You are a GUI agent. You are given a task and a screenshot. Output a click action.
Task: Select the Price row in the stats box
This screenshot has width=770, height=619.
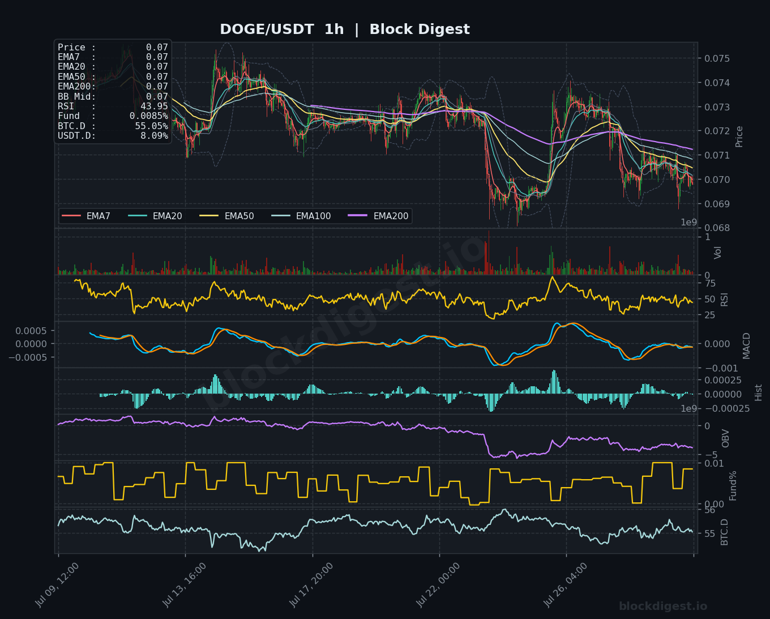pos(113,48)
